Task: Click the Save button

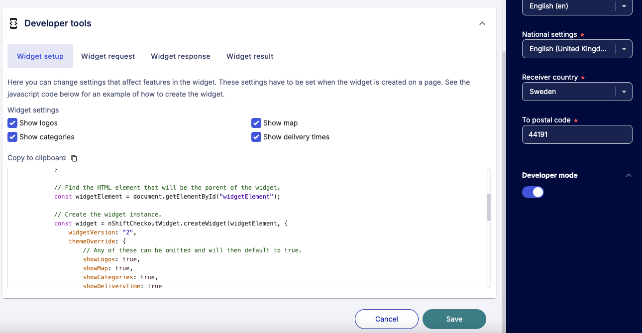Action: pyautogui.click(x=454, y=319)
